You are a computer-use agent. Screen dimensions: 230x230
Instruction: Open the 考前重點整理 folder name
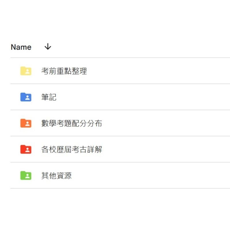[64, 71]
